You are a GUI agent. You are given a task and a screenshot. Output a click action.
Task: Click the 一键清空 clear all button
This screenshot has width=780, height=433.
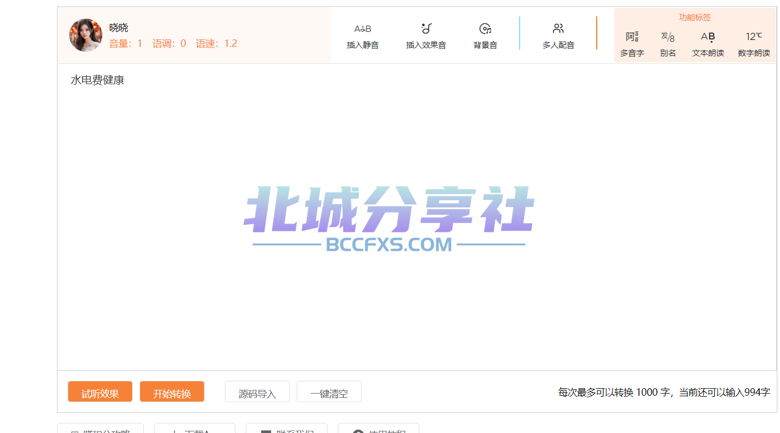click(x=329, y=391)
